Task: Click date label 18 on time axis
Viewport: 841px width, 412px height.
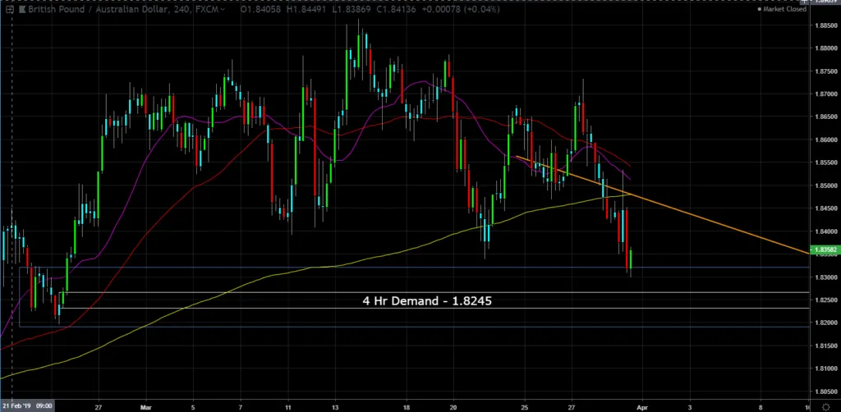Action: (407, 406)
